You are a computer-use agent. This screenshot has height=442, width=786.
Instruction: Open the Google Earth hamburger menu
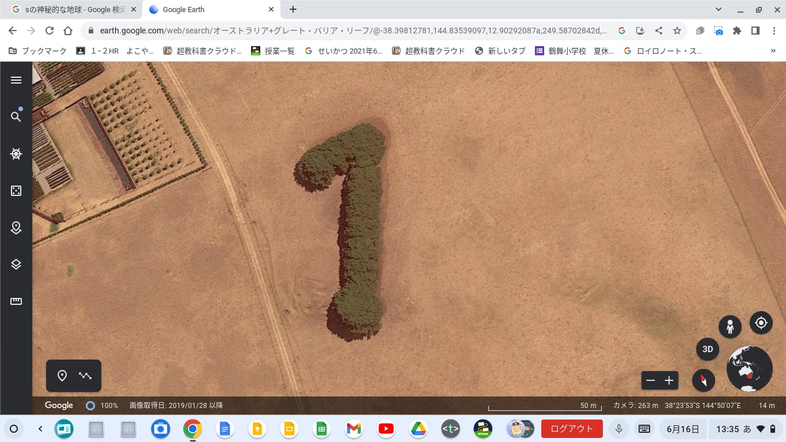point(16,80)
